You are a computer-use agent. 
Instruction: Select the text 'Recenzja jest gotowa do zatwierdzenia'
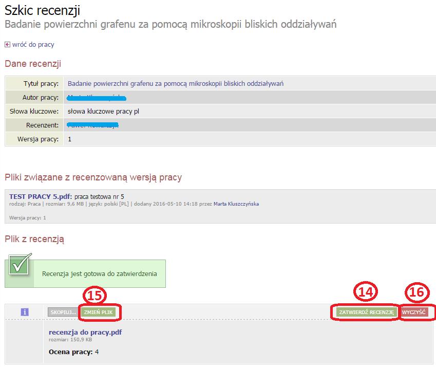(100, 274)
